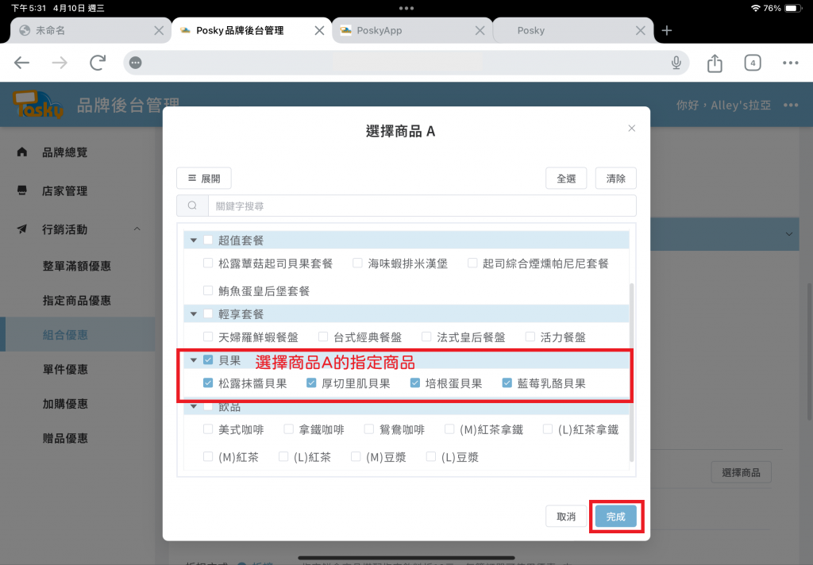Image resolution: width=813 pixels, height=565 pixels.
Task: Click the search magnifier icon in dialog
Action: (192, 206)
